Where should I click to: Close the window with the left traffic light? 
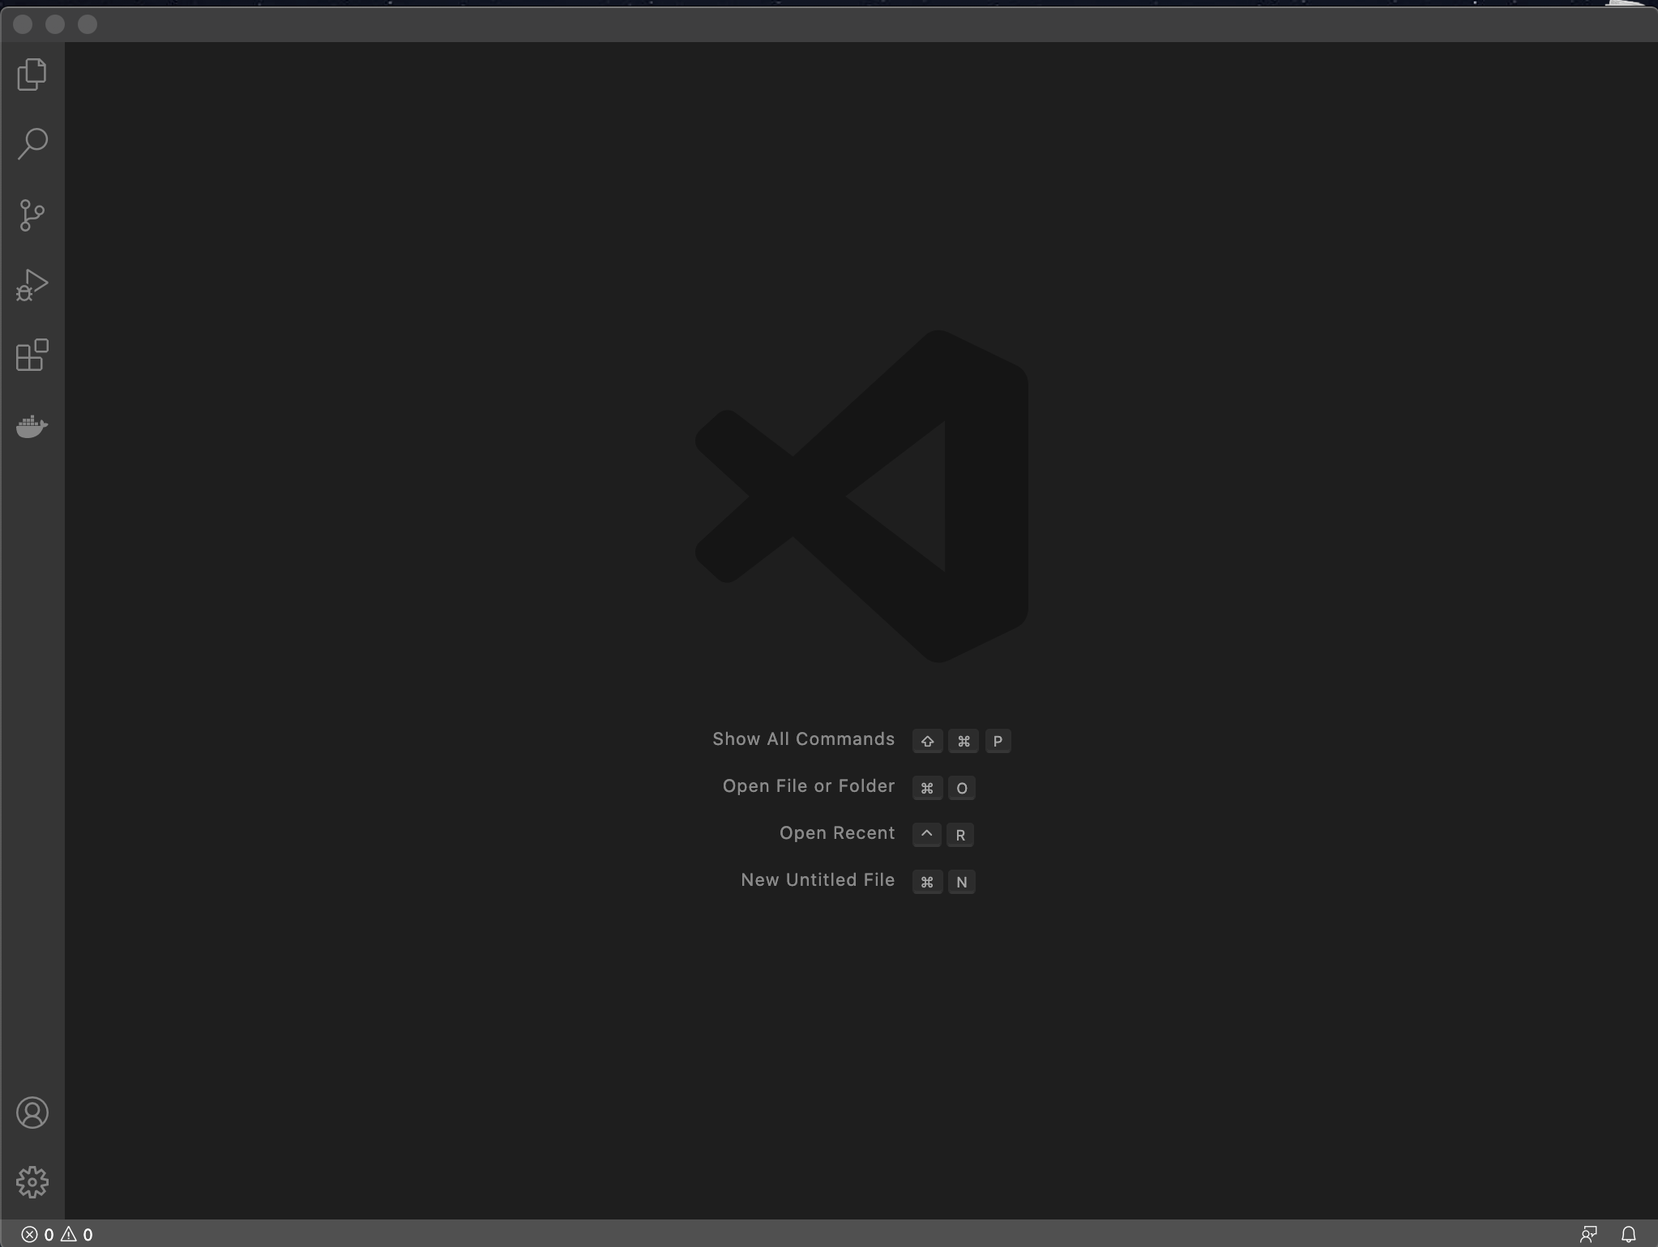click(23, 24)
